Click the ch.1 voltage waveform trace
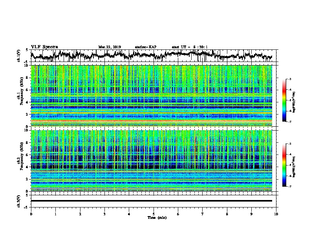Screen dimensions: 311x240 tap(152, 56)
